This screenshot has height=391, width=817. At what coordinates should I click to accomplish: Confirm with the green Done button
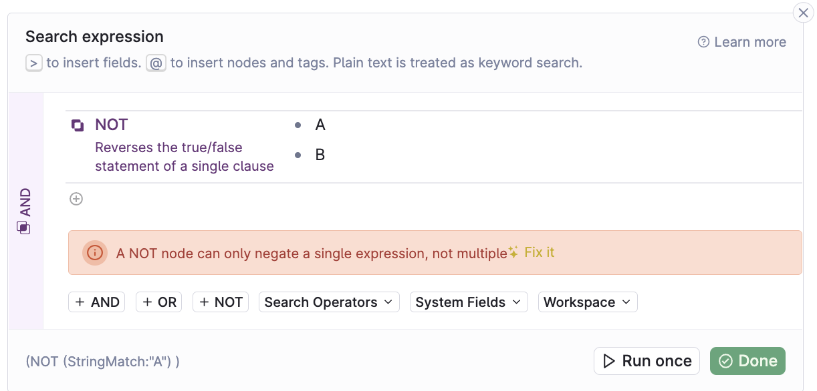[x=747, y=361]
